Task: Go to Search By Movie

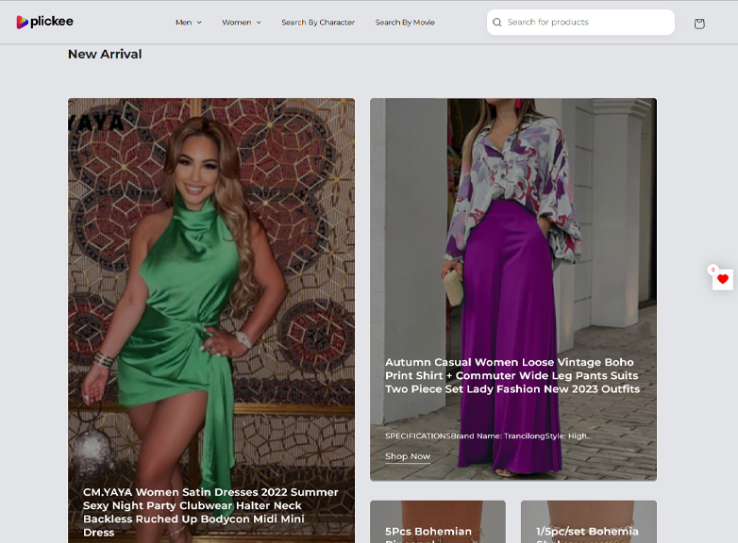Action: (x=405, y=23)
